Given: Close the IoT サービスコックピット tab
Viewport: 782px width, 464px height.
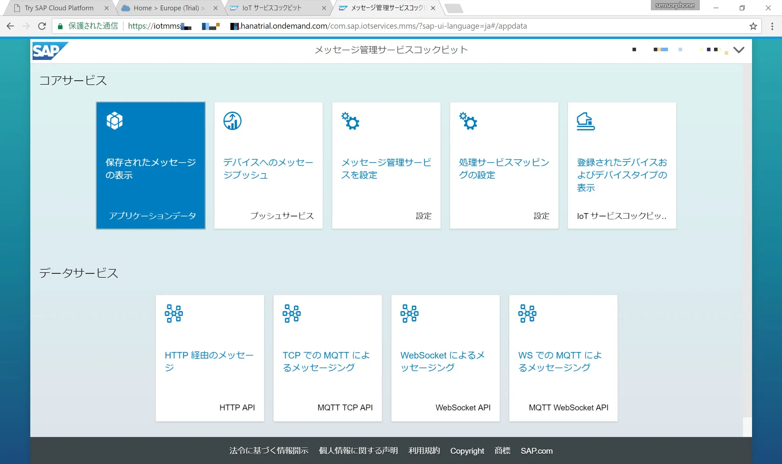Looking at the screenshot, I should click(324, 8).
